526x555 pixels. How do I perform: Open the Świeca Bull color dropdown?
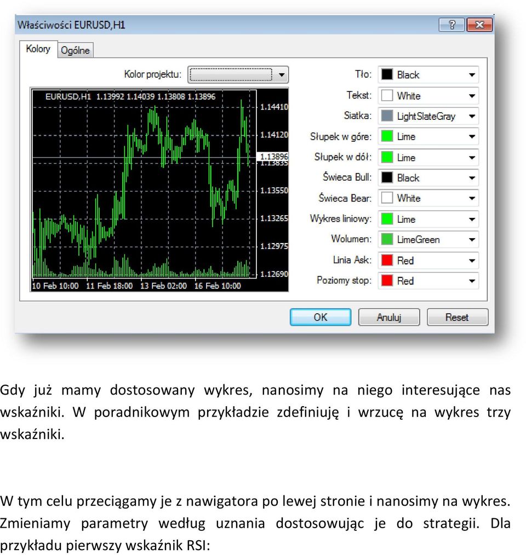click(x=428, y=178)
